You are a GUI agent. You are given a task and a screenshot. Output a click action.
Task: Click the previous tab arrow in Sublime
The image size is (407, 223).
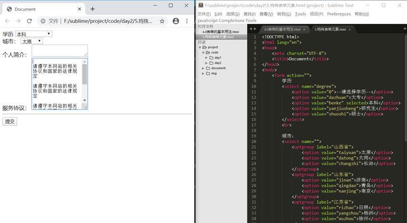coord(251,29)
